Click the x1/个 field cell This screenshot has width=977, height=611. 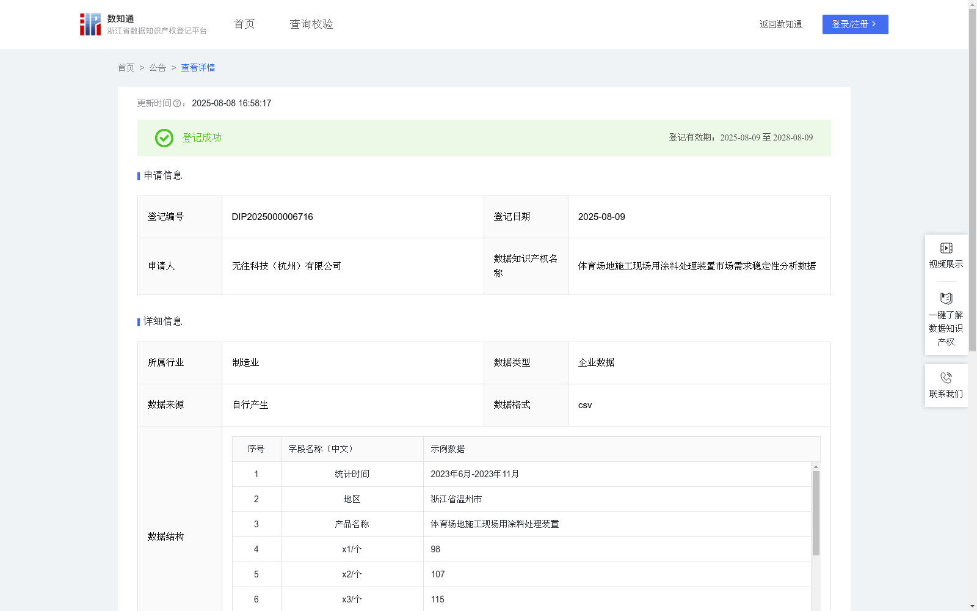point(352,549)
